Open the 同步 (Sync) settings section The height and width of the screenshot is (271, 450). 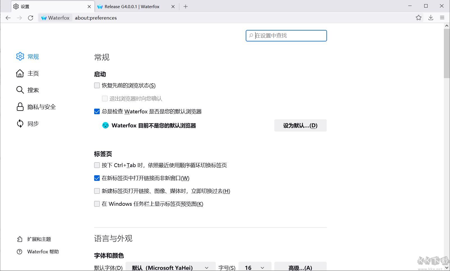33,123
